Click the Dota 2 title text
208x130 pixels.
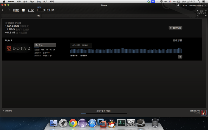coord(9,41)
